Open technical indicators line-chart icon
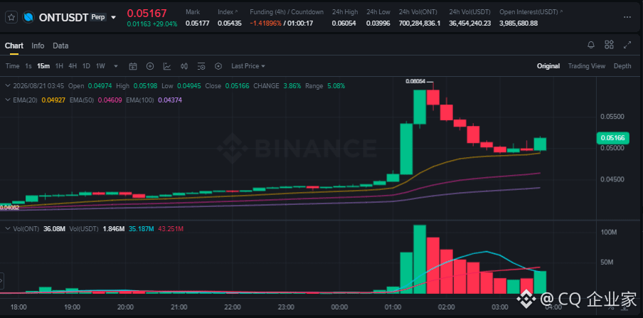Viewport: 643px width, 318px height. tap(167, 66)
